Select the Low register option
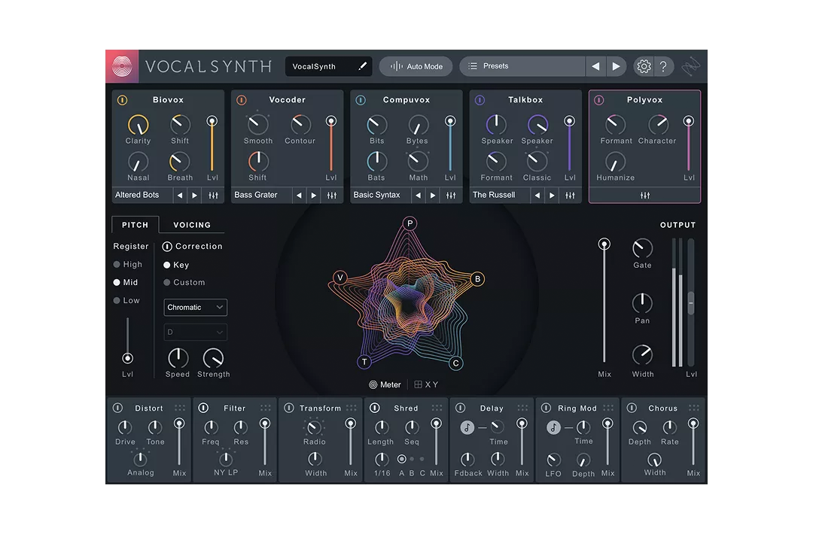 coord(126,300)
